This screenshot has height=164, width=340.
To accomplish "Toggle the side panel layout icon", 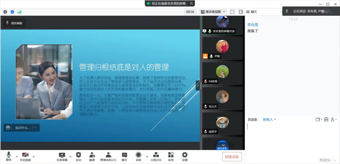I will (241, 12).
